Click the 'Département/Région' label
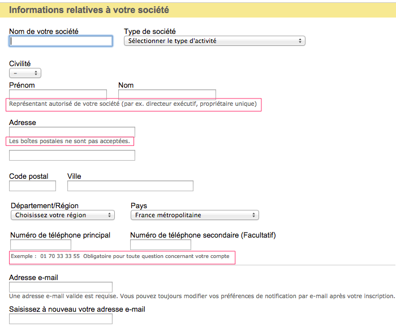This screenshot has width=396, height=327. click(45, 205)
